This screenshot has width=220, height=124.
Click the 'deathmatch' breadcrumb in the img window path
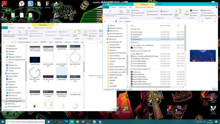coord(59,42)
